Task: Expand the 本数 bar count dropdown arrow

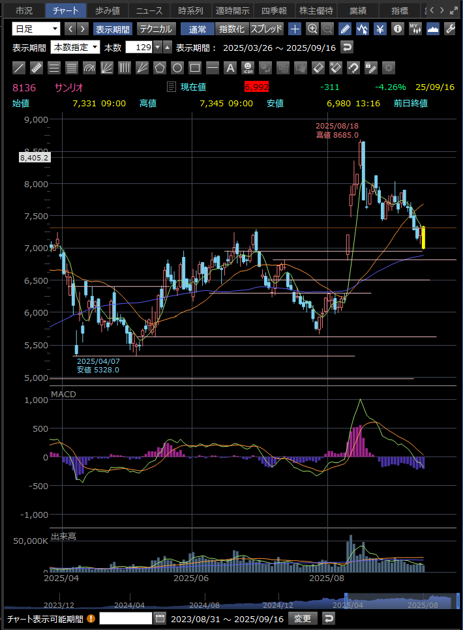Action: click(x=157, y=47)
